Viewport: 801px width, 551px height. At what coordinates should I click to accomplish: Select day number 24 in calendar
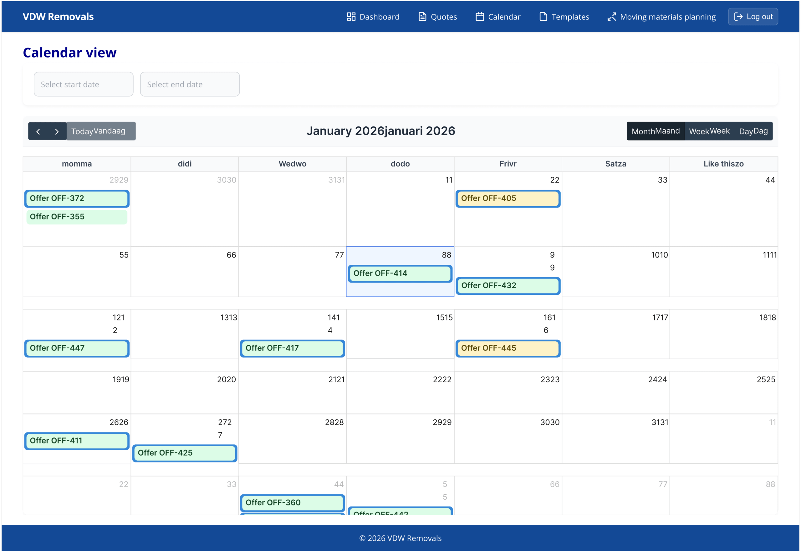click(657, 380)
